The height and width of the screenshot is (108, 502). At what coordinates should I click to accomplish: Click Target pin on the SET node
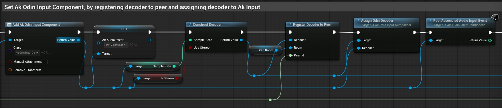98,54
